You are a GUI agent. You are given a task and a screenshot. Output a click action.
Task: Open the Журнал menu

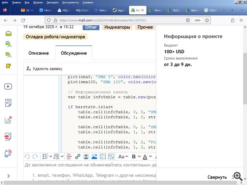tap(38, 3)
